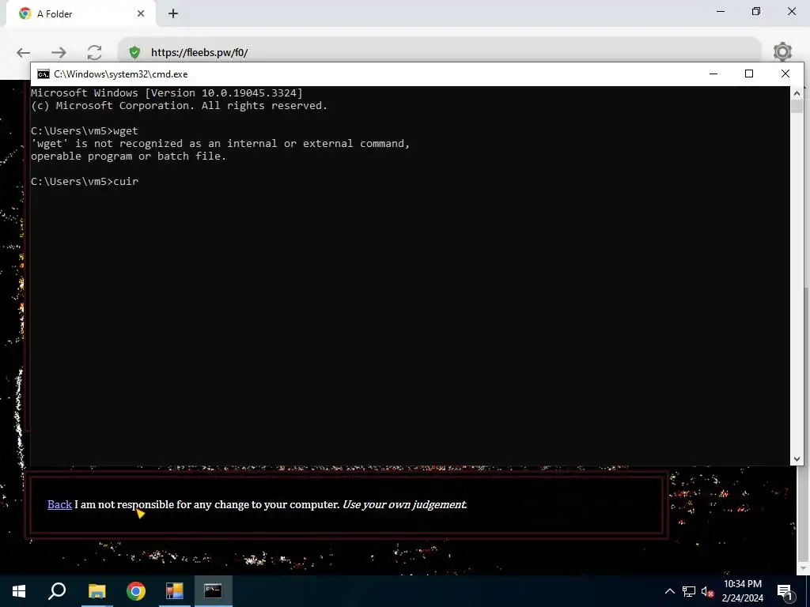Open a new browser tab
This screenshot has height=607, width=810.
pyautogui.click(x=173, y=14)
